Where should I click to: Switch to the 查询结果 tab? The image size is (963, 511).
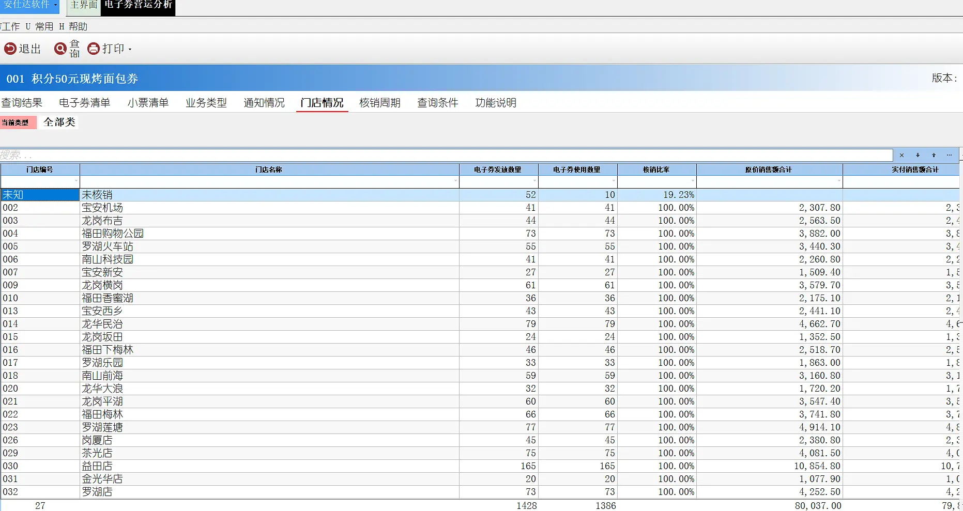[22, 103]
